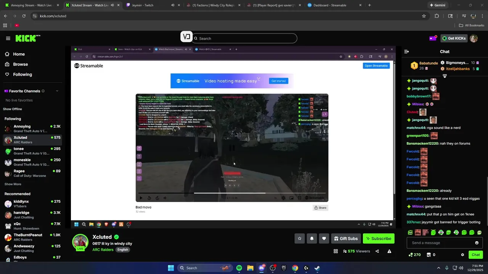Open chat settings gear icon
488x274 pixels.
(x=462, y=255)
